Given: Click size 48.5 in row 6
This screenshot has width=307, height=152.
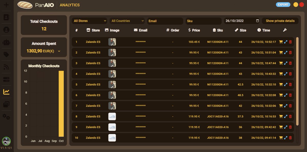Looking at the screenshot, I should [240, 95].
